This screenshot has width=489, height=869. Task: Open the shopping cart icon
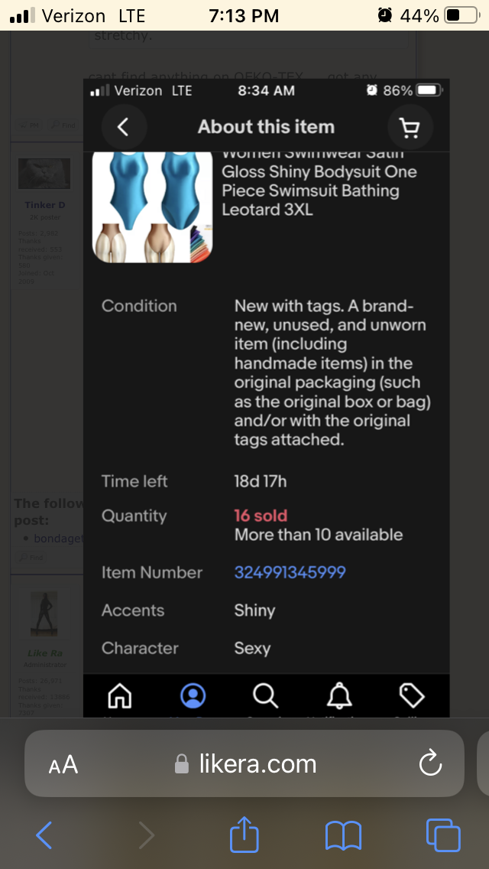click(410, 127)
